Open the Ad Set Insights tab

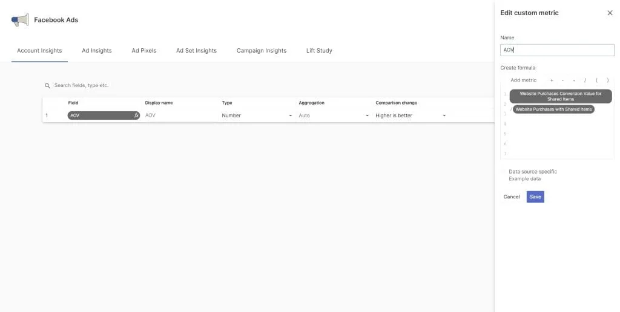point(197,51)
